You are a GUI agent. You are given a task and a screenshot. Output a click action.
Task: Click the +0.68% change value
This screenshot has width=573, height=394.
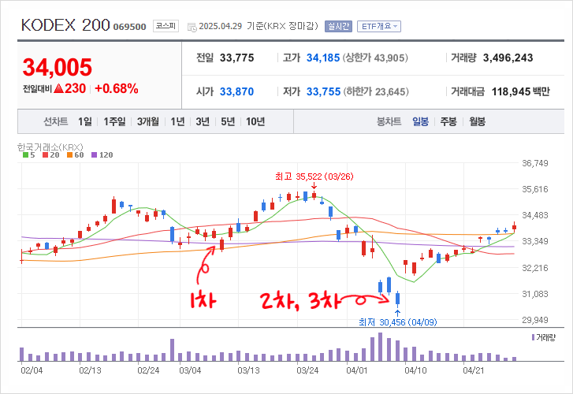pyautogui.click(x=117, y=88)
